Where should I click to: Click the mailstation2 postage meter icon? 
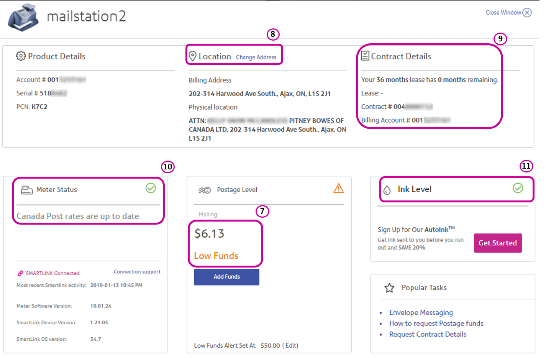pyautogui.click(x=23, y=18)
